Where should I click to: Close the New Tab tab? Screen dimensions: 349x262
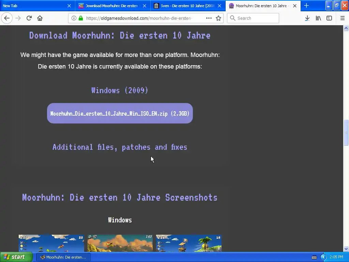coord(69,6)
